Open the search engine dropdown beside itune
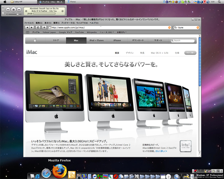Image resolution: width=224 pixels, height=179 pixels. point(175,27)
